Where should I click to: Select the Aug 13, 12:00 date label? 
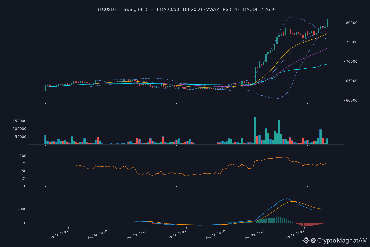pos(176,234)
